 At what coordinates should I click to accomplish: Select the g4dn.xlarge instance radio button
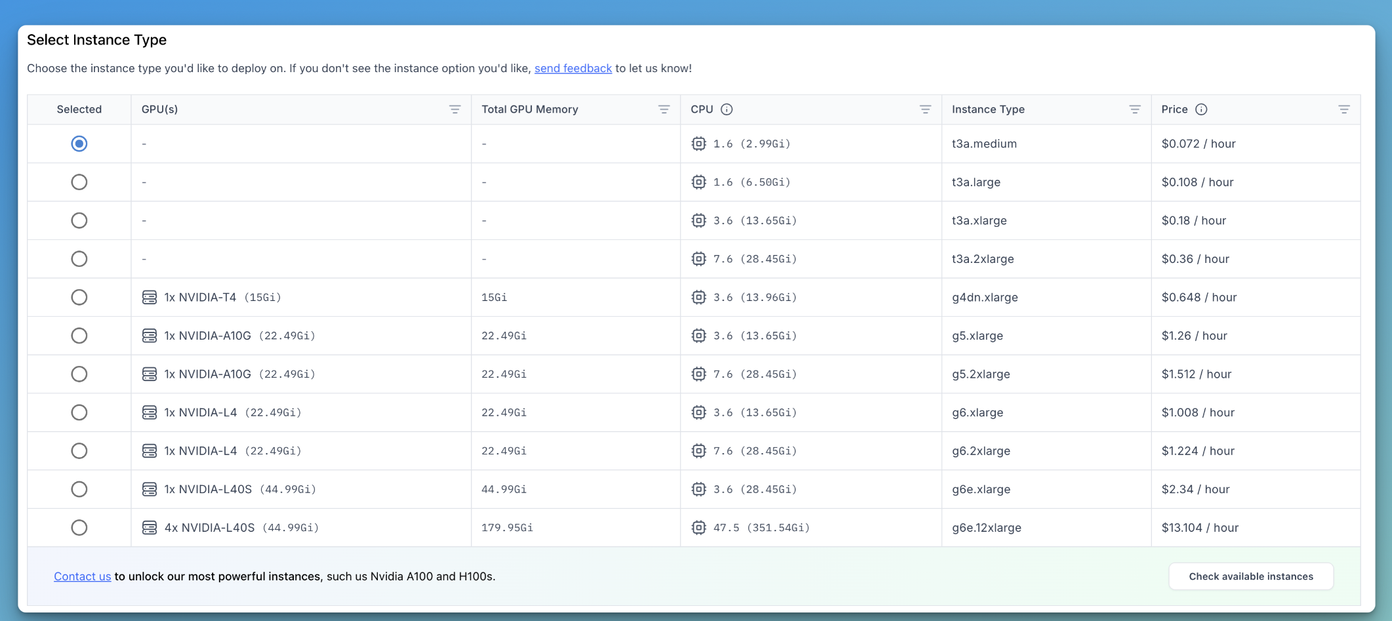click(x=79, y=298)
